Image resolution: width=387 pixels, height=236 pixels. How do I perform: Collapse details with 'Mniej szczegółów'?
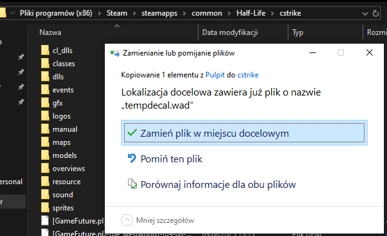(x=158, y=220)
